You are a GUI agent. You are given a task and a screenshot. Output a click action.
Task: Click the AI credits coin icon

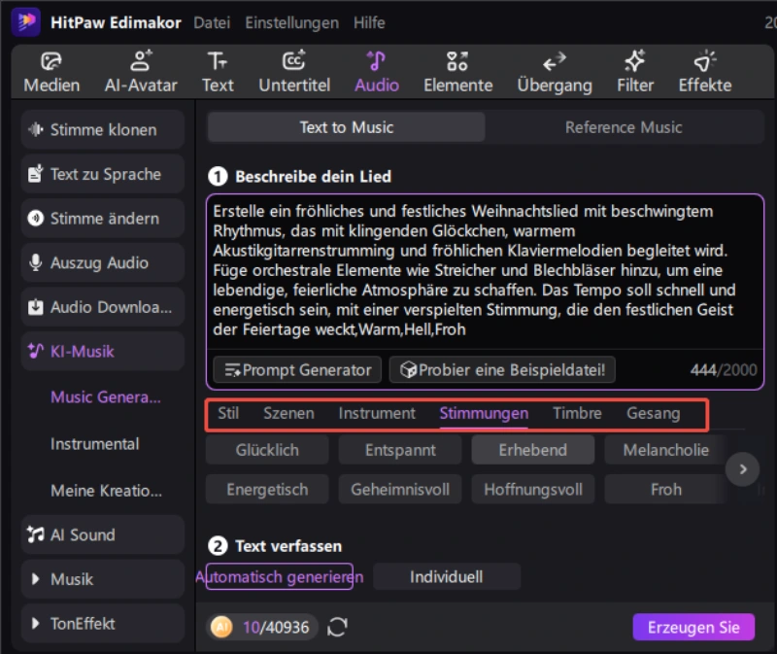point(221,627)
